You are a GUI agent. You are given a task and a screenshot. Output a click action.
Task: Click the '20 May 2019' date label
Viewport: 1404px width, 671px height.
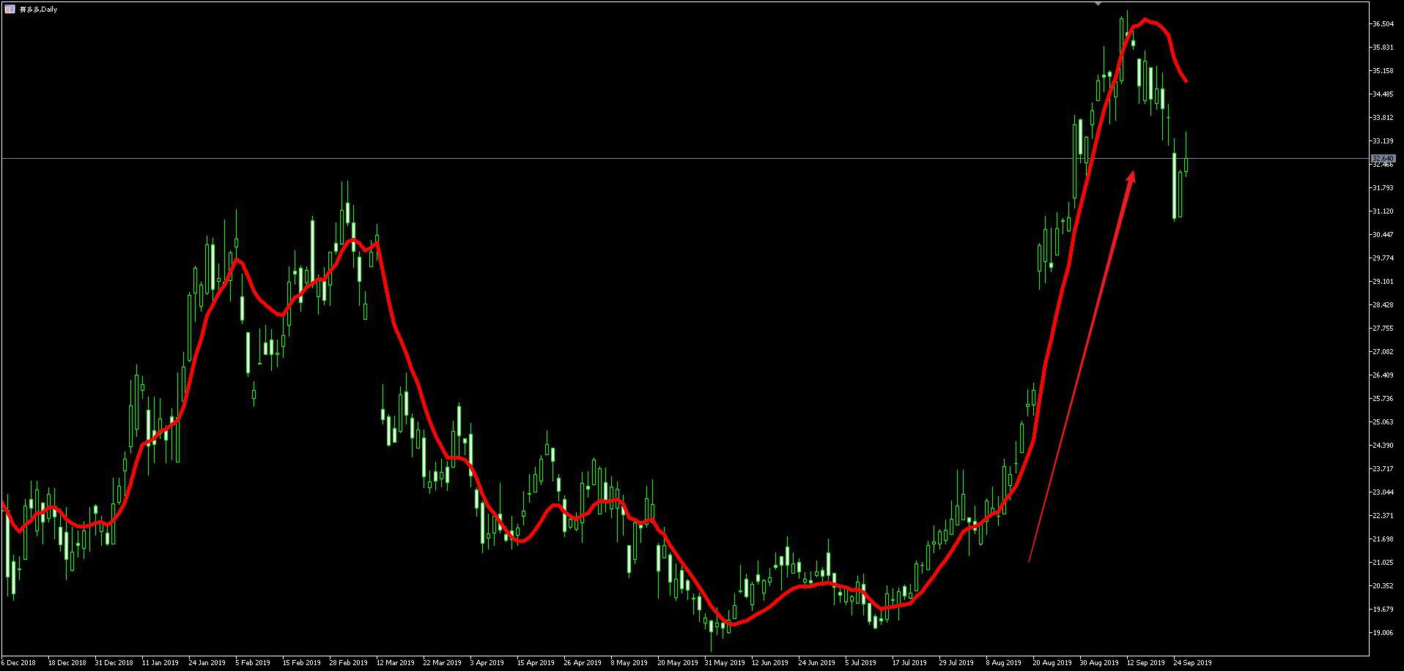point(677,663)
